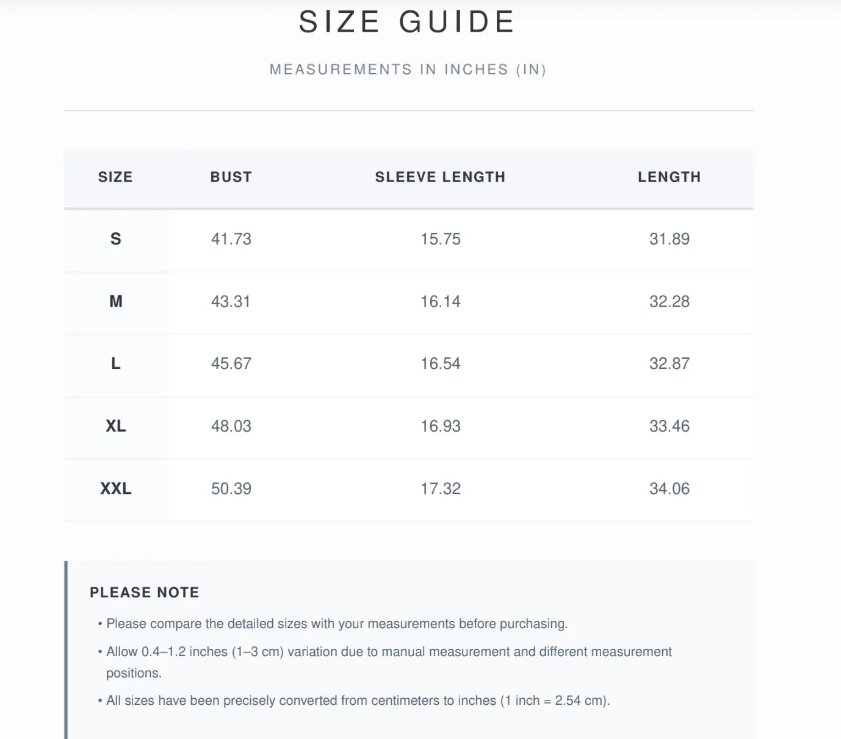Click length value 33.46 for XL
The height and width of the screenshot is (739, 841).
tap(670, 426)
